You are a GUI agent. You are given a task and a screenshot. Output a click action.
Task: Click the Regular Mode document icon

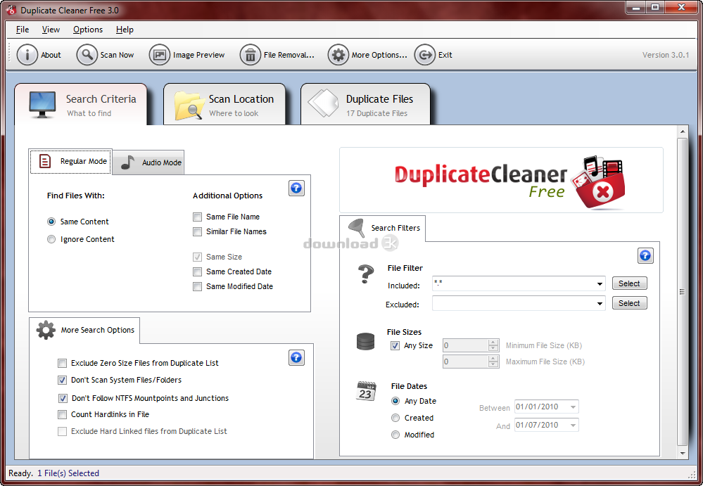[x=45, y=161]
